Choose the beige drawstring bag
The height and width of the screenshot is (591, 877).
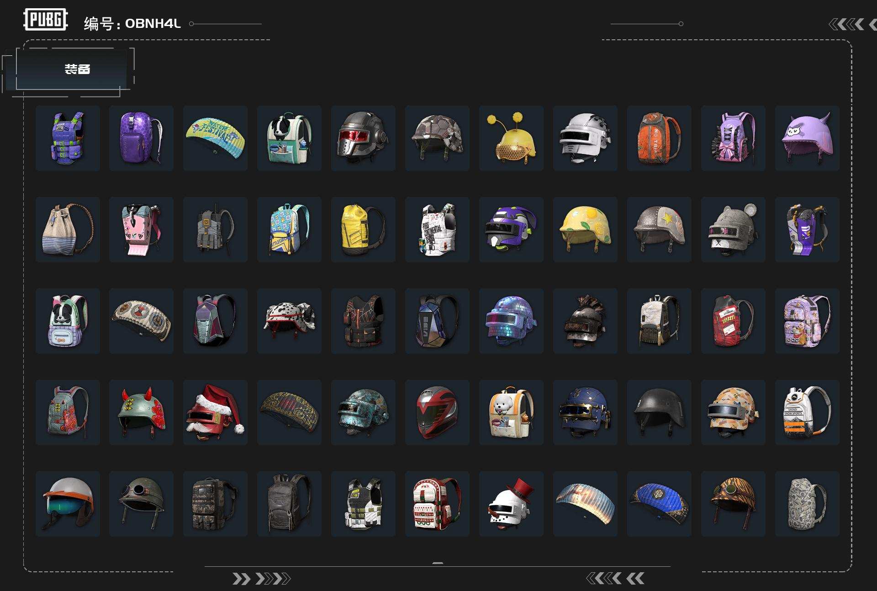coord(68,229)
